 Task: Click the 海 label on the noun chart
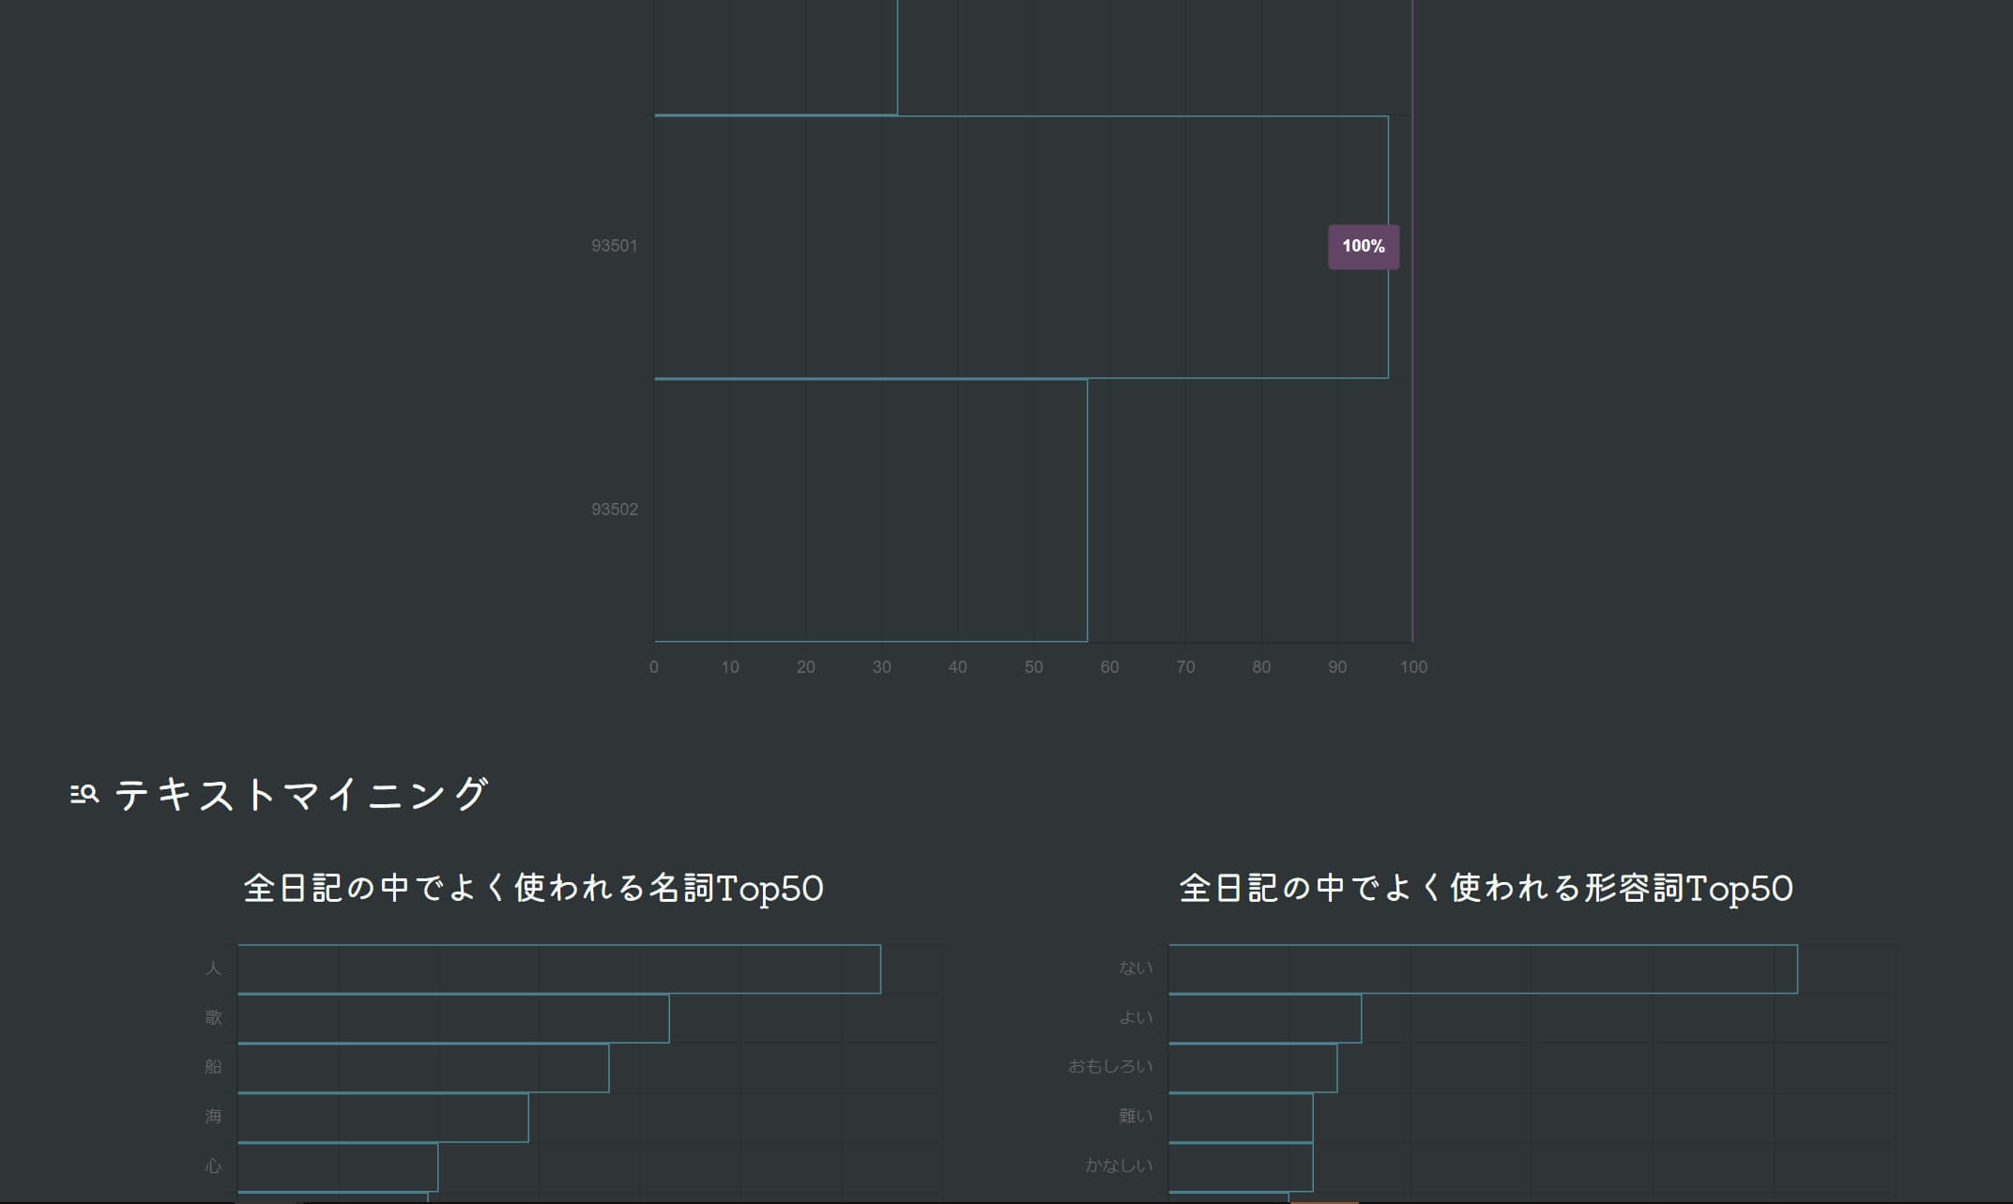pyautogui.click(x=213, y=1116)
